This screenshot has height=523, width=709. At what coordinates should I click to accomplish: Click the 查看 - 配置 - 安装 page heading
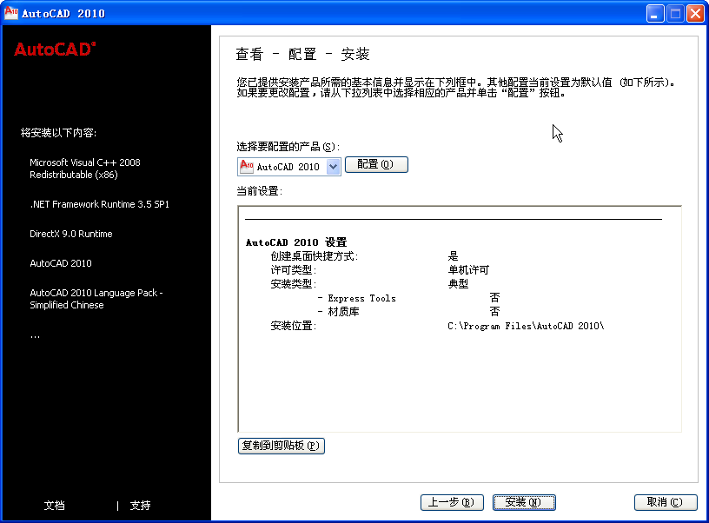coord(302,54)
